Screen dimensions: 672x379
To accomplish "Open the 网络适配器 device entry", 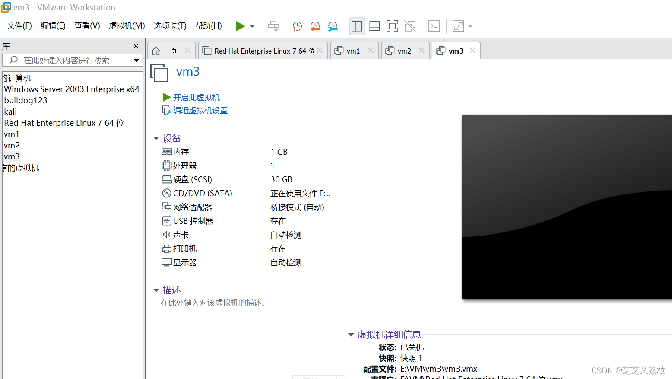I will (187, 207).
